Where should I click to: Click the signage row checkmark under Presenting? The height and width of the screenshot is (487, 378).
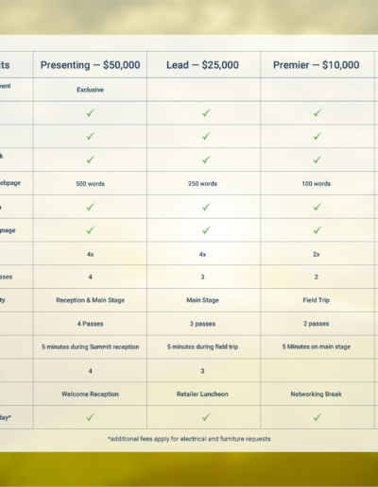(90, 230)
